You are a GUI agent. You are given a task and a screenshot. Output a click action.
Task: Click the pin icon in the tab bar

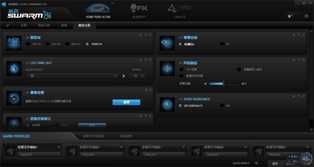(8, 25)
